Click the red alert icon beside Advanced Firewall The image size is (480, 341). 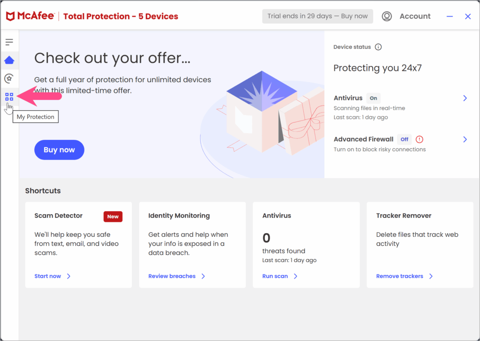pos(420,139)
